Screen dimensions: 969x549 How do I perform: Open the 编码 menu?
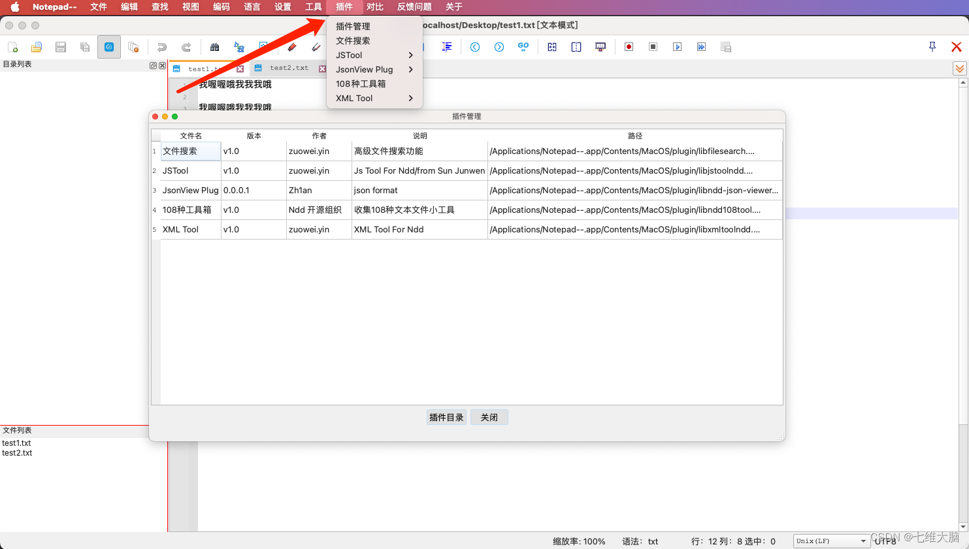point(222,7)
